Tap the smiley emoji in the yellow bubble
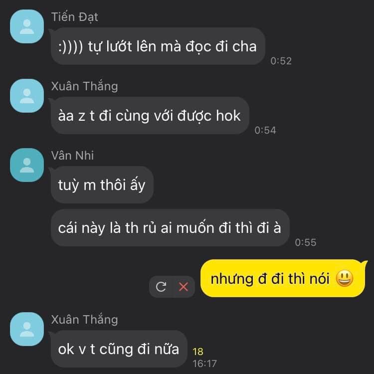This screenshot has width=374, height=374. (345, 278)
